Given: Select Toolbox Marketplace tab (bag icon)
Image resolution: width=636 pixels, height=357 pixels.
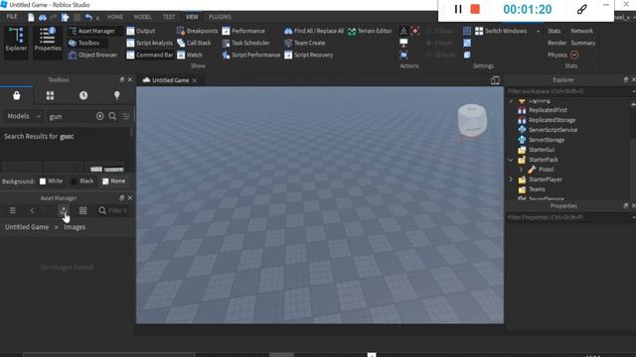Looking at the screenshot, I should (x=17, y=95).
